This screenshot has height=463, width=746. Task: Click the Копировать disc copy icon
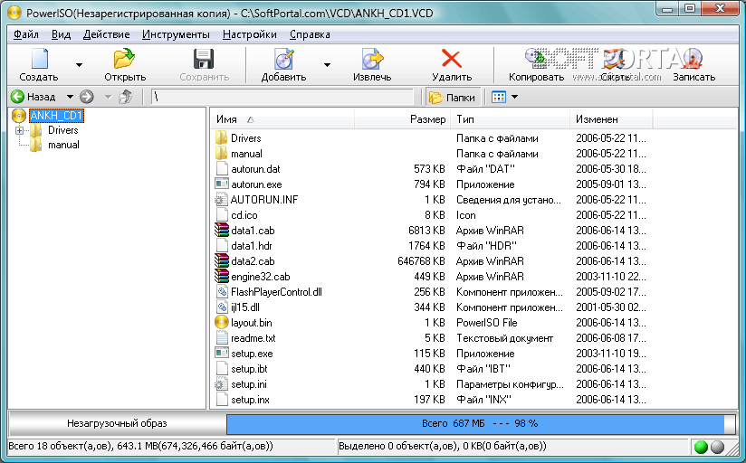[x=536, y=61]
